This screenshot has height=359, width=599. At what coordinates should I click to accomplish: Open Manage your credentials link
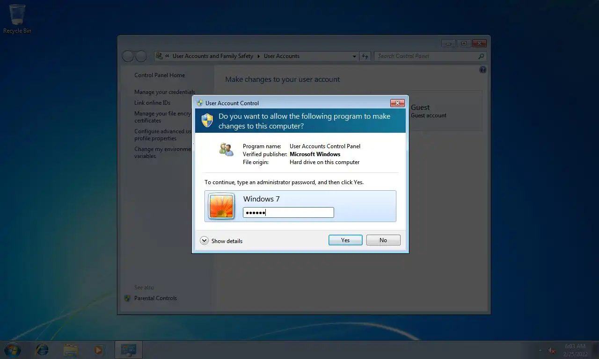pos(165,92)
